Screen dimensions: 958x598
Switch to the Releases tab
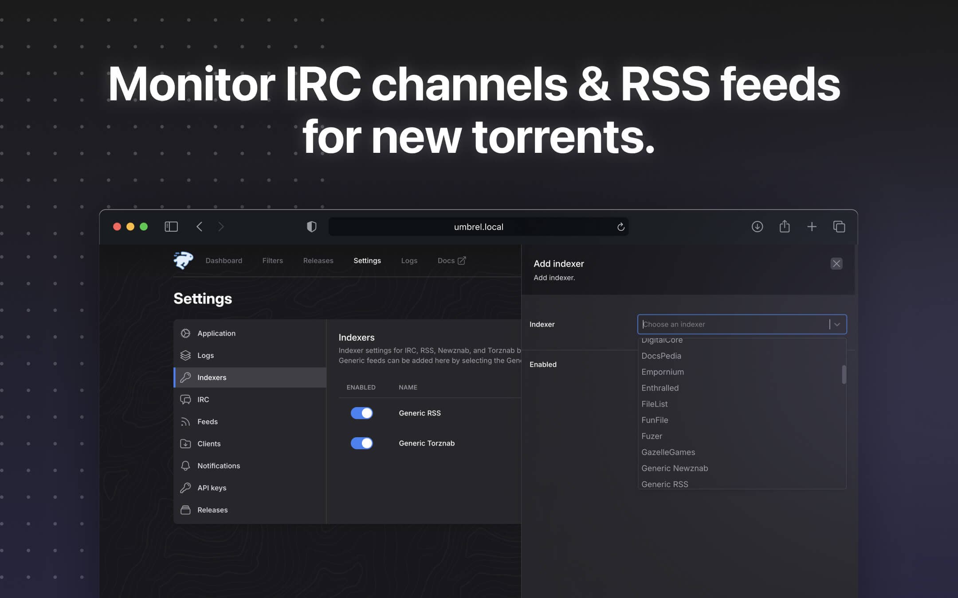(x=318, y=260)
